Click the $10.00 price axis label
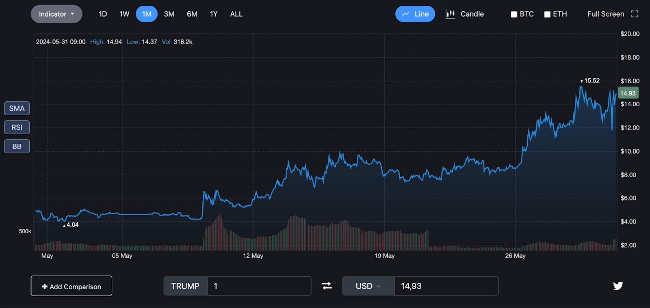The height and width of the screenshot is (308, 650). click(x=630, y=151)
